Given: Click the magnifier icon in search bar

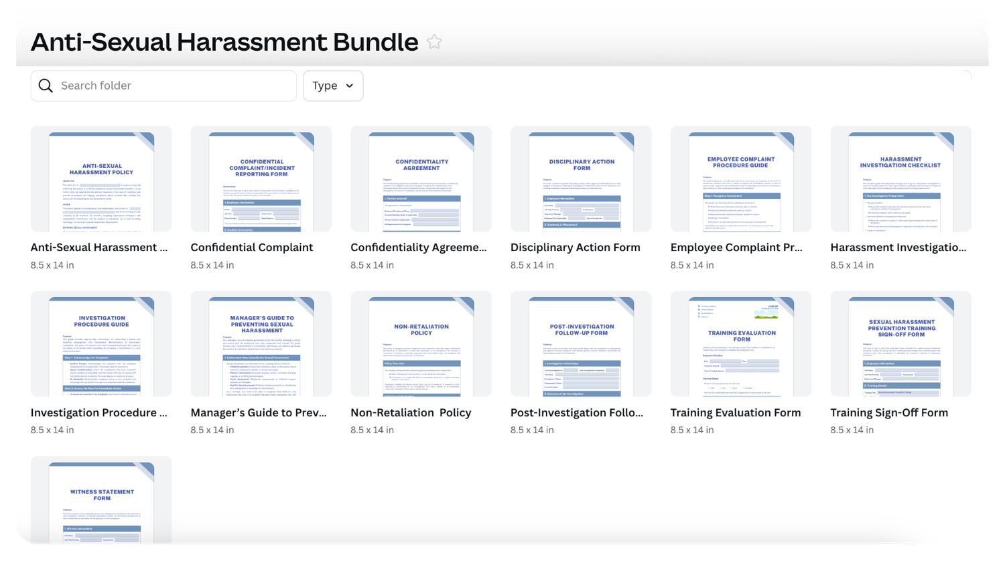Looking at the screenshot, I should [46, 86].
